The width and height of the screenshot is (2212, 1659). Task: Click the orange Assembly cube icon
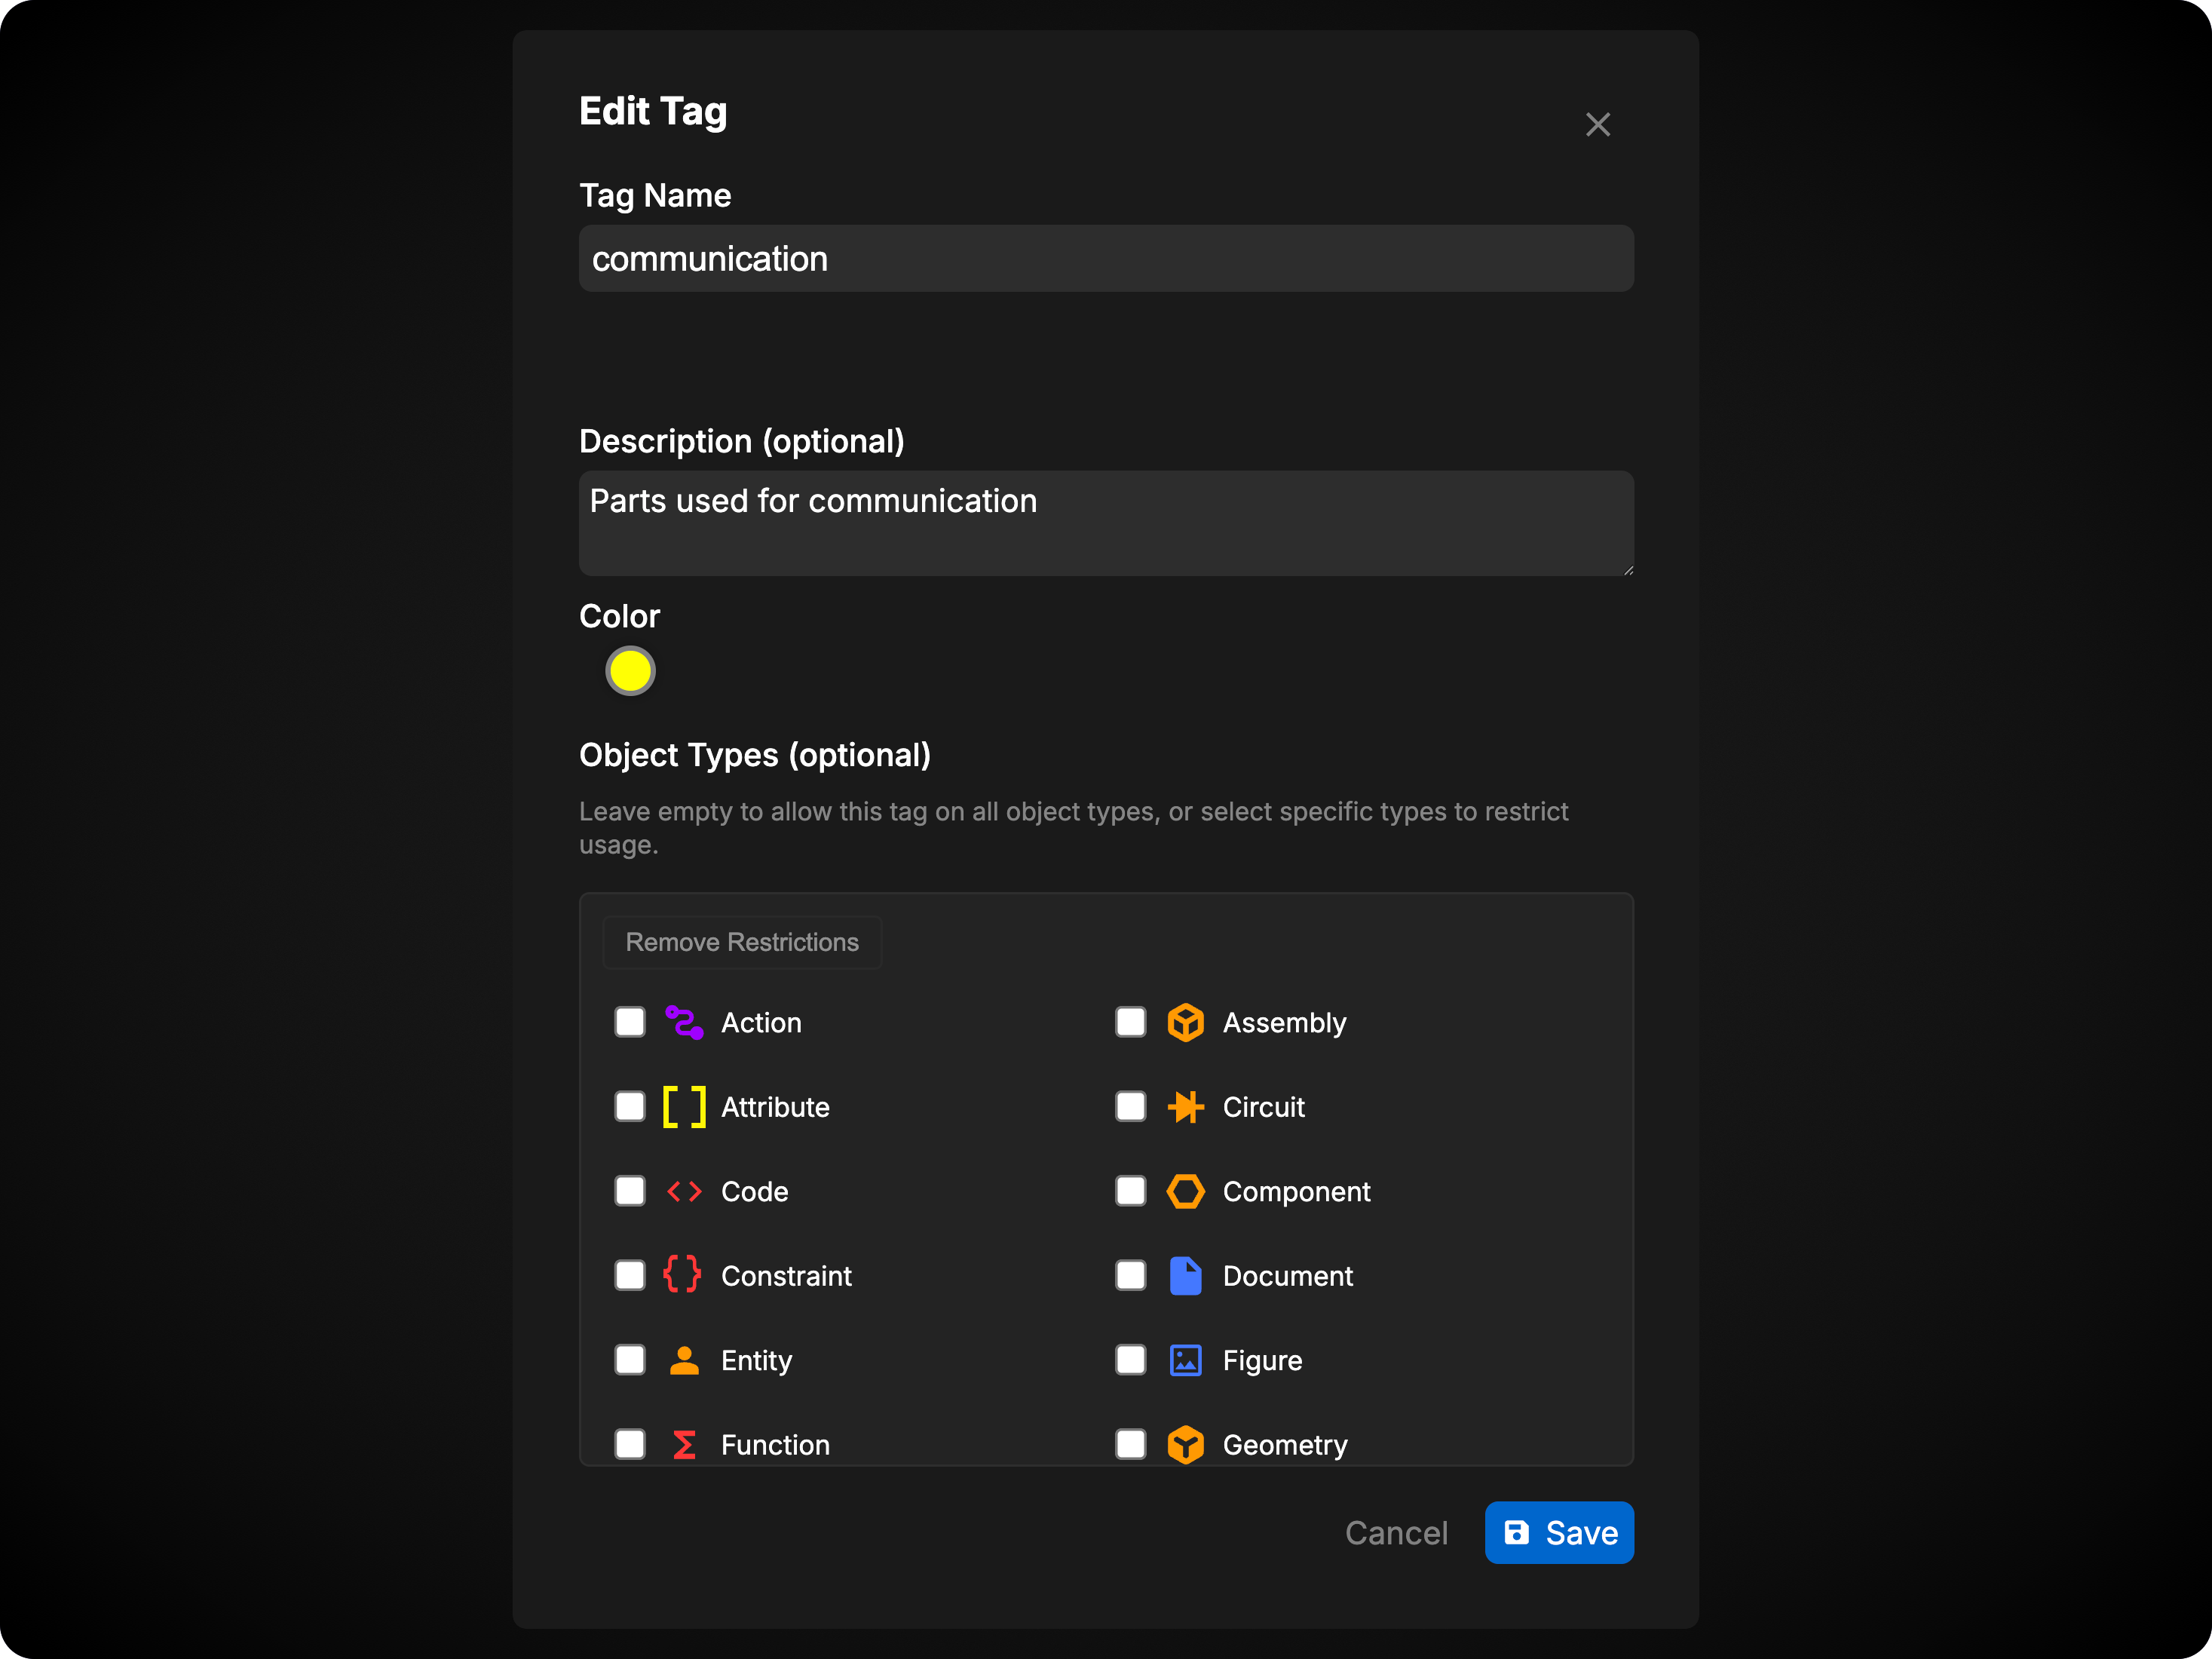click(x=1185, y=1022)
